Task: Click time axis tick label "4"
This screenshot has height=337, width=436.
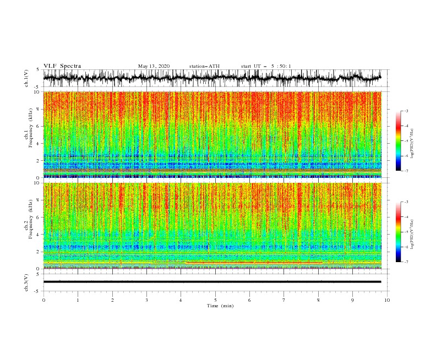Action: pyautogui.click(x=181, y=300)
